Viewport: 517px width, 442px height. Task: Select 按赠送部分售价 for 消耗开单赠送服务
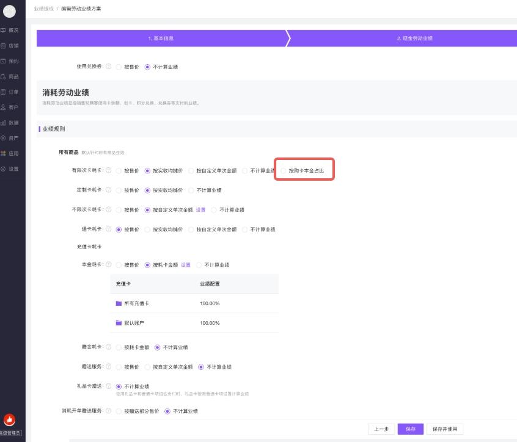[119, 411]
